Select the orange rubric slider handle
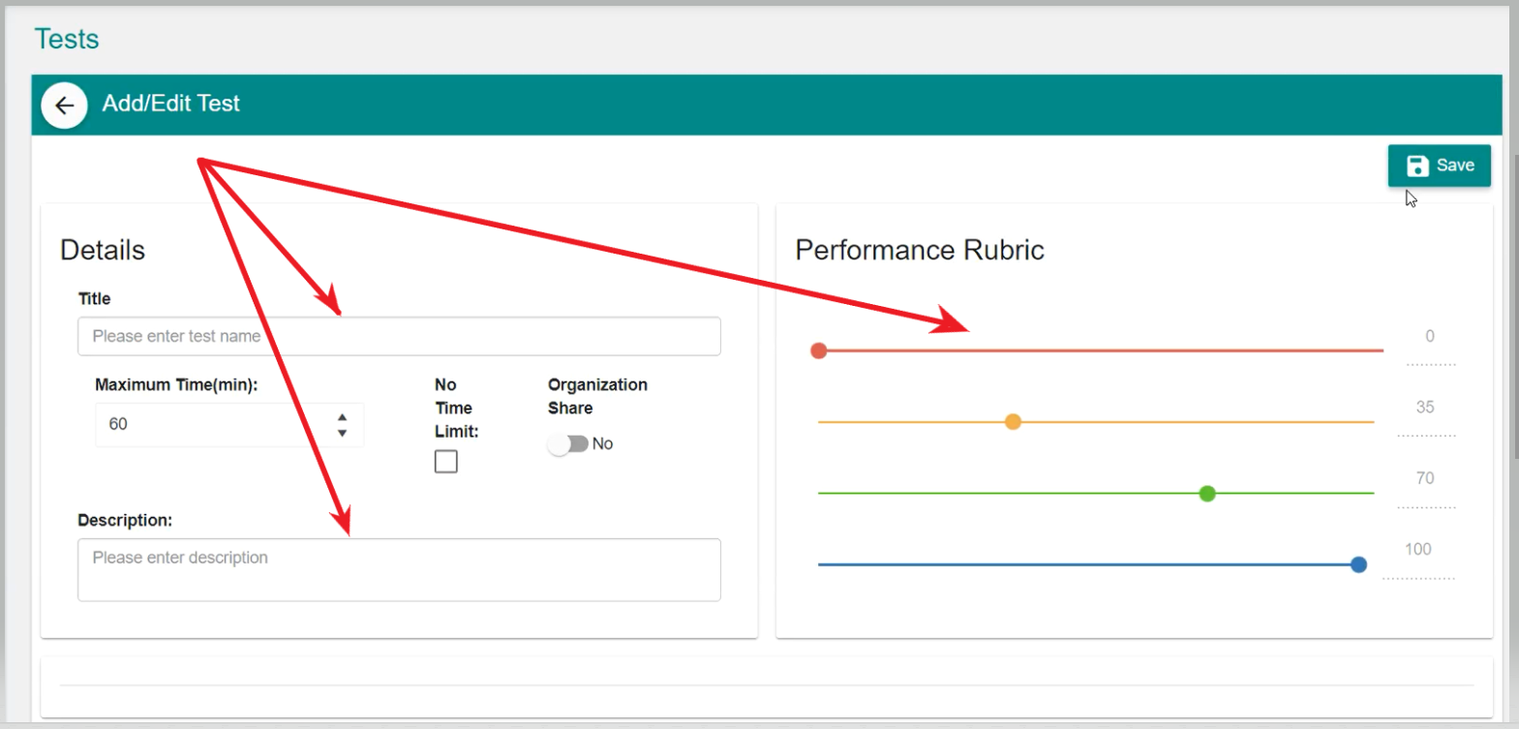The height and width of the screenshot is (729, 1519). 1013,422
